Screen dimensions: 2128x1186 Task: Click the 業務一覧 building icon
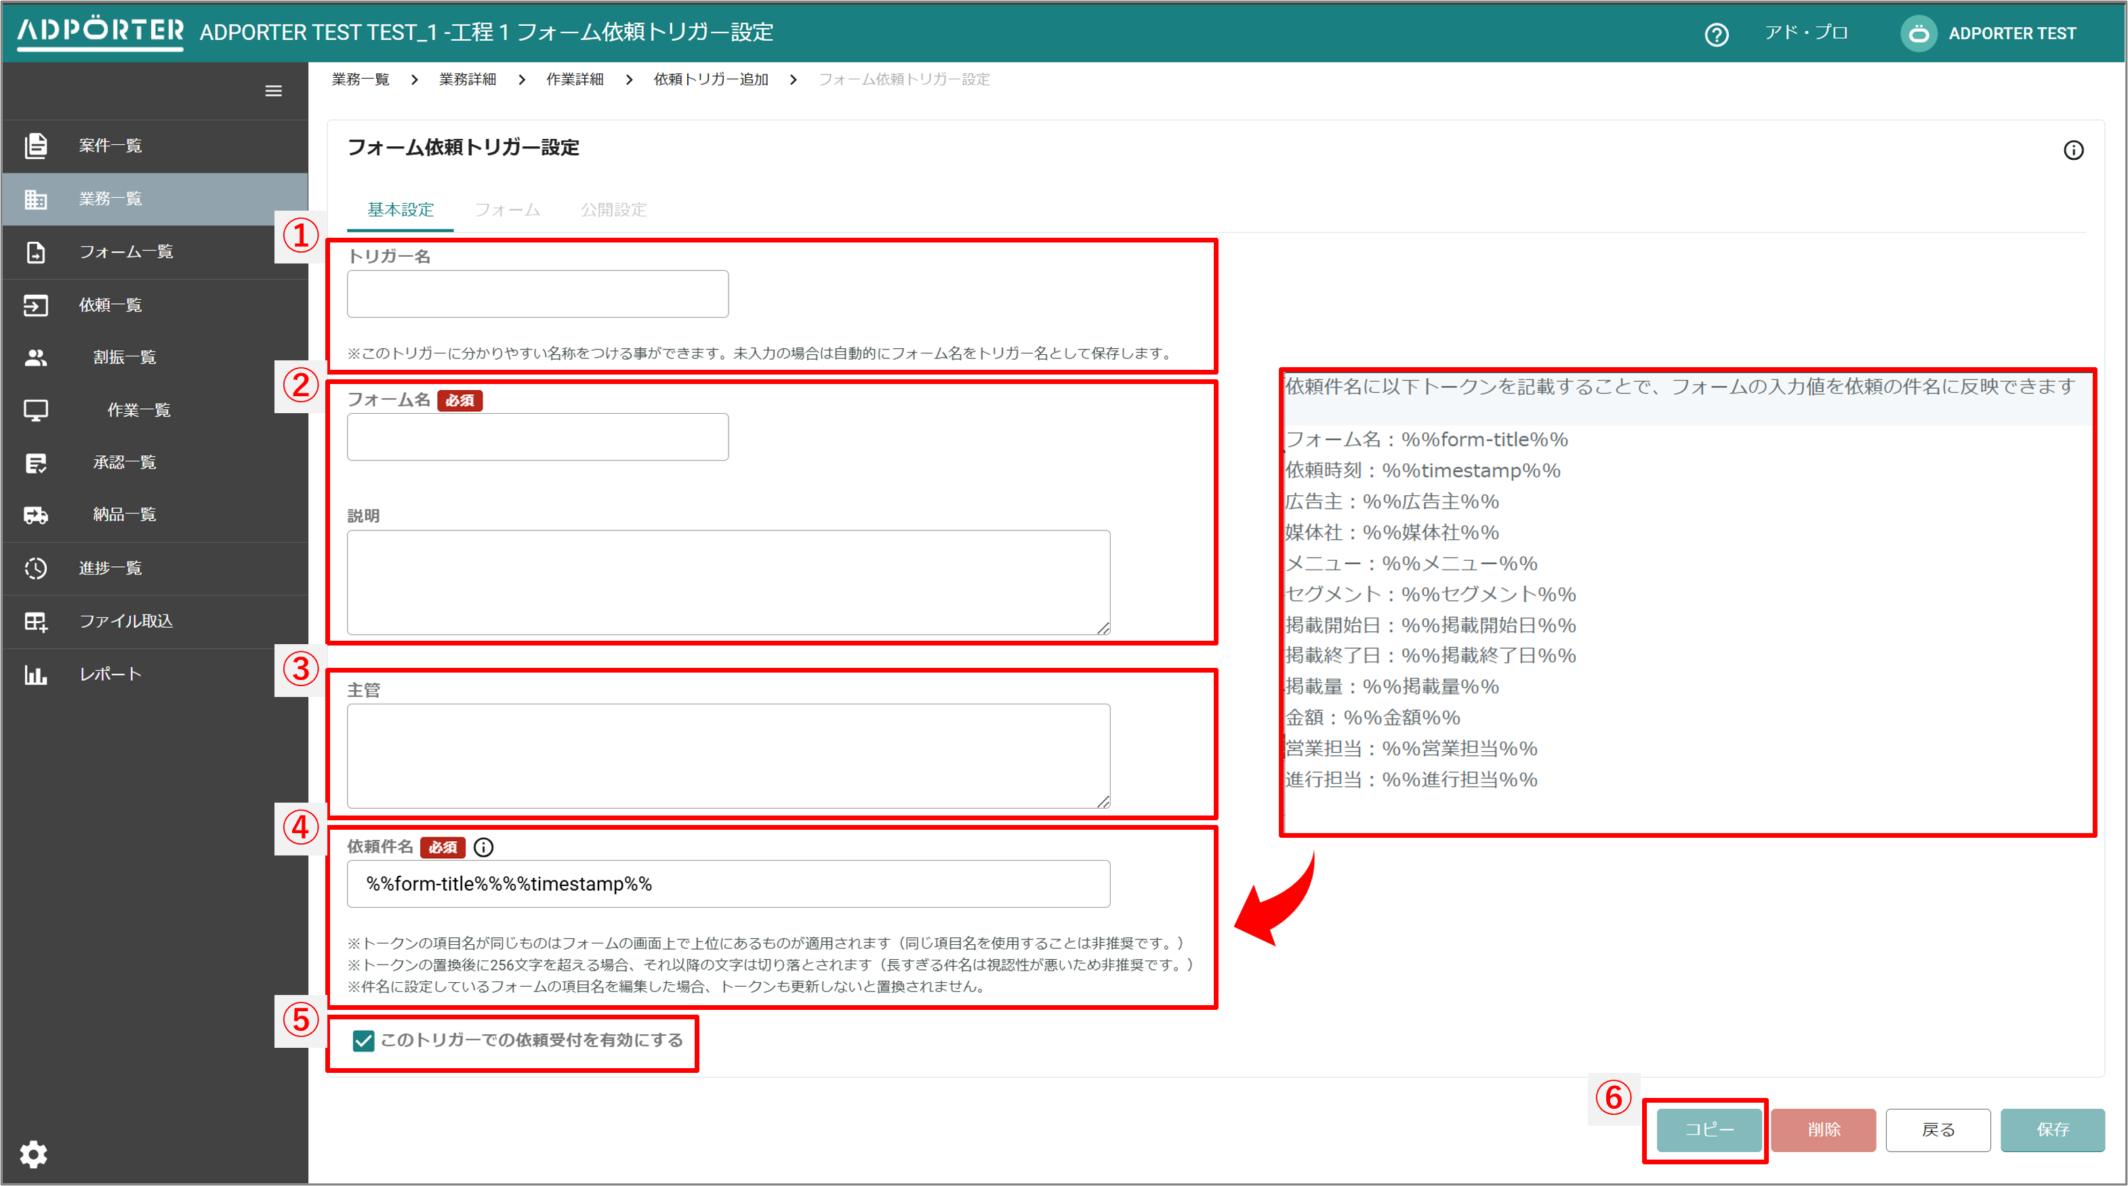coord(35,199)
